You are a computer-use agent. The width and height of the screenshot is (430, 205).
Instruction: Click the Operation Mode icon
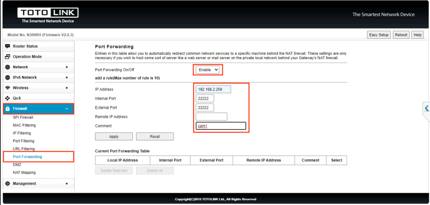tap(8, 56)
